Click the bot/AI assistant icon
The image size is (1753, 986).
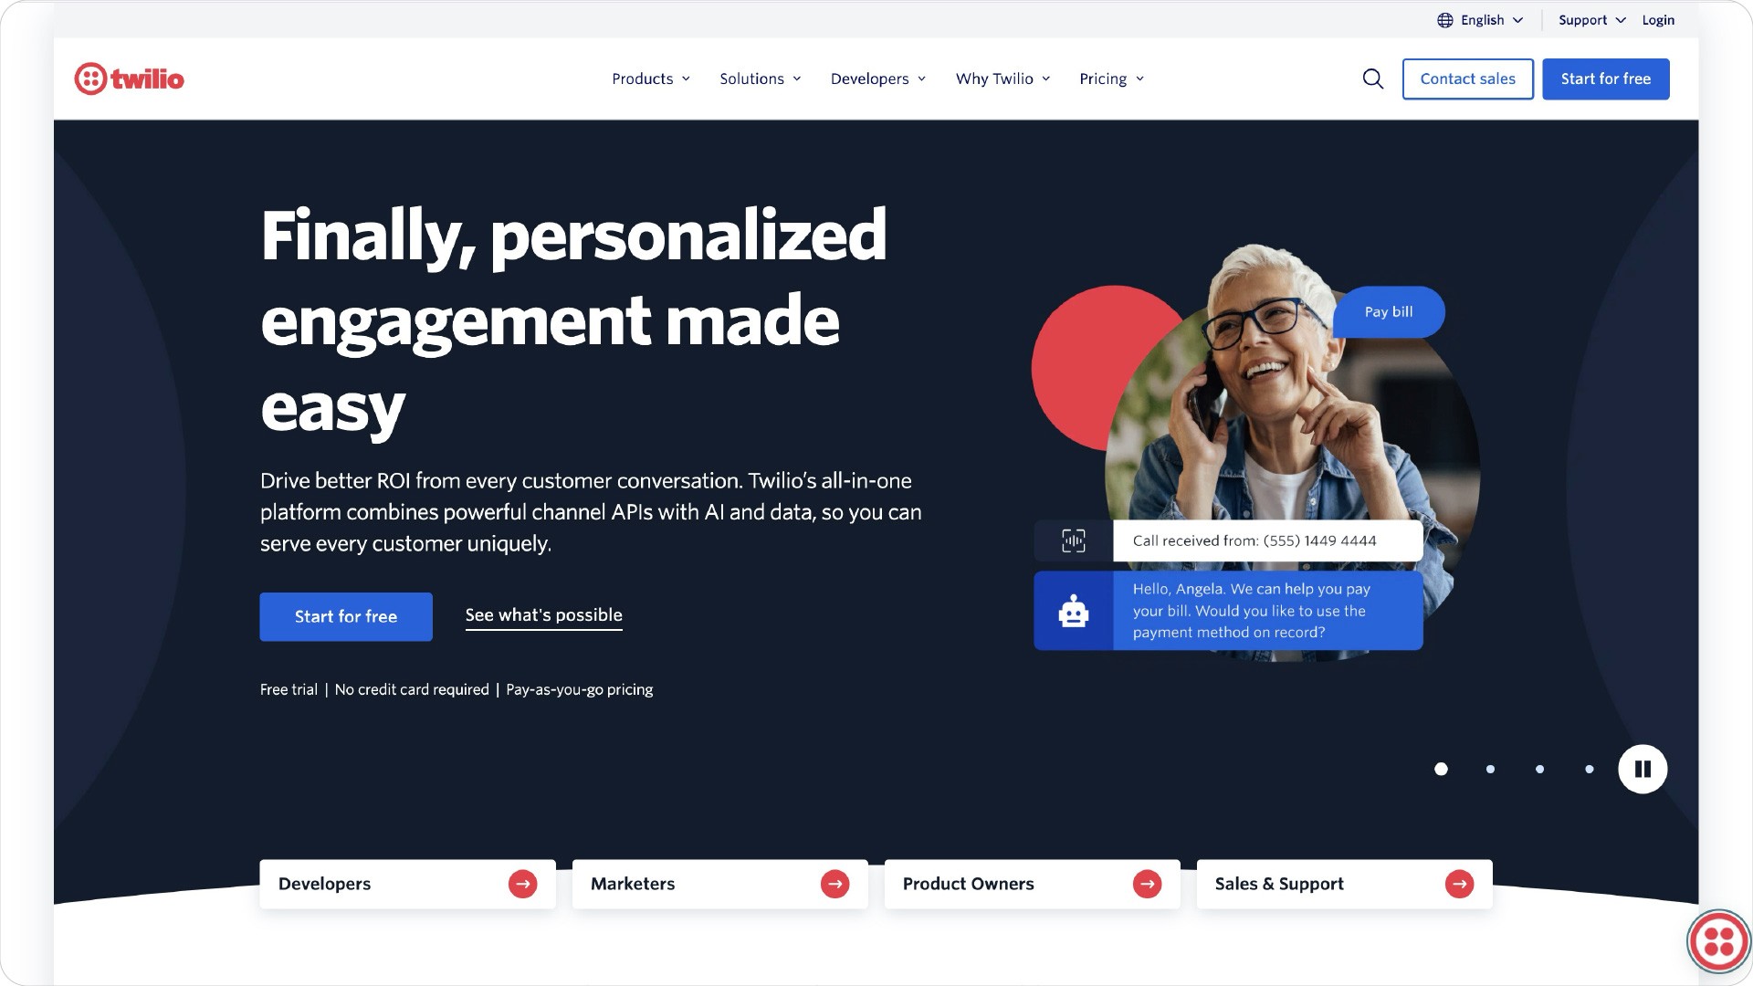tap(1073, 611)
